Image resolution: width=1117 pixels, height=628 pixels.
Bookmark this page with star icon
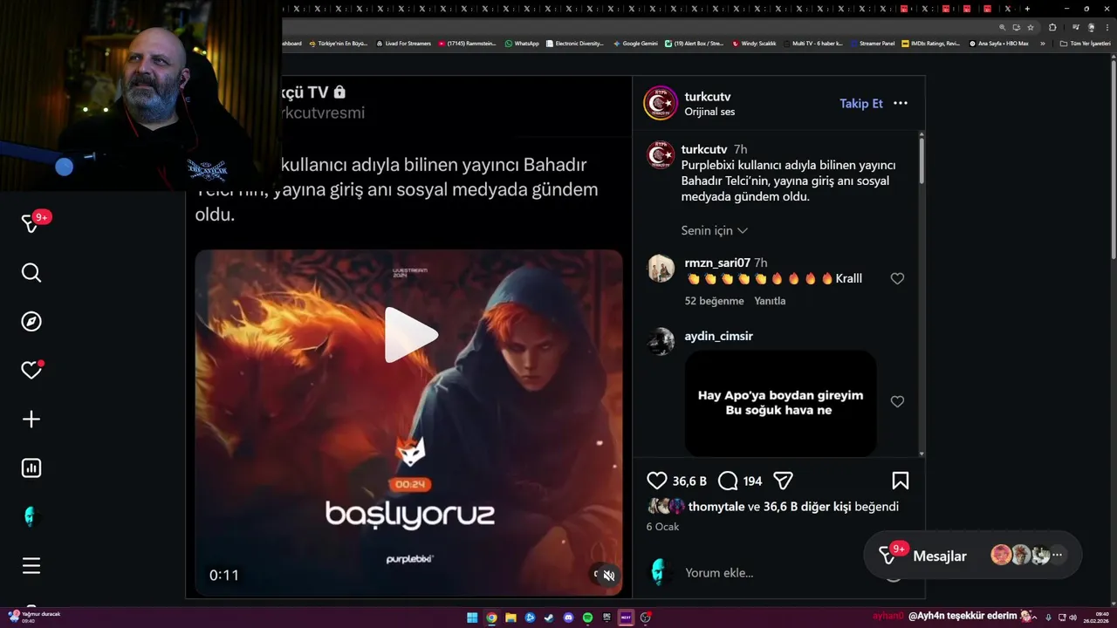tap(1031, 27)
